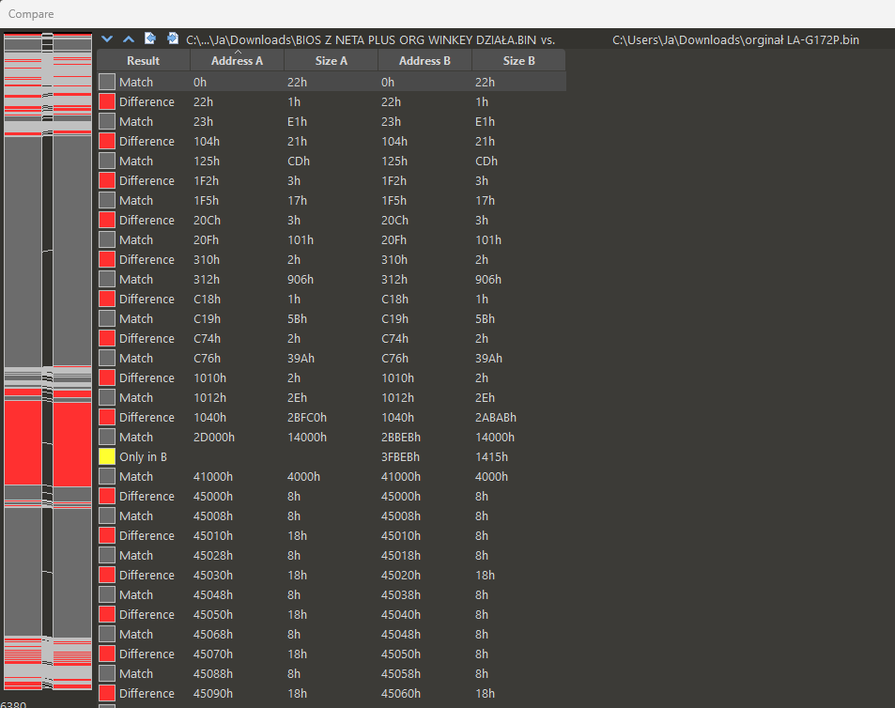
Task: Select the Difference row at Address A 45070h
Action: point(332,654)
